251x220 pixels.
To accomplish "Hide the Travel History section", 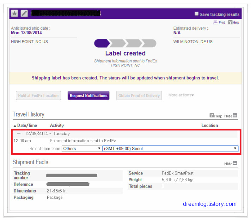I will coord(228,116).
